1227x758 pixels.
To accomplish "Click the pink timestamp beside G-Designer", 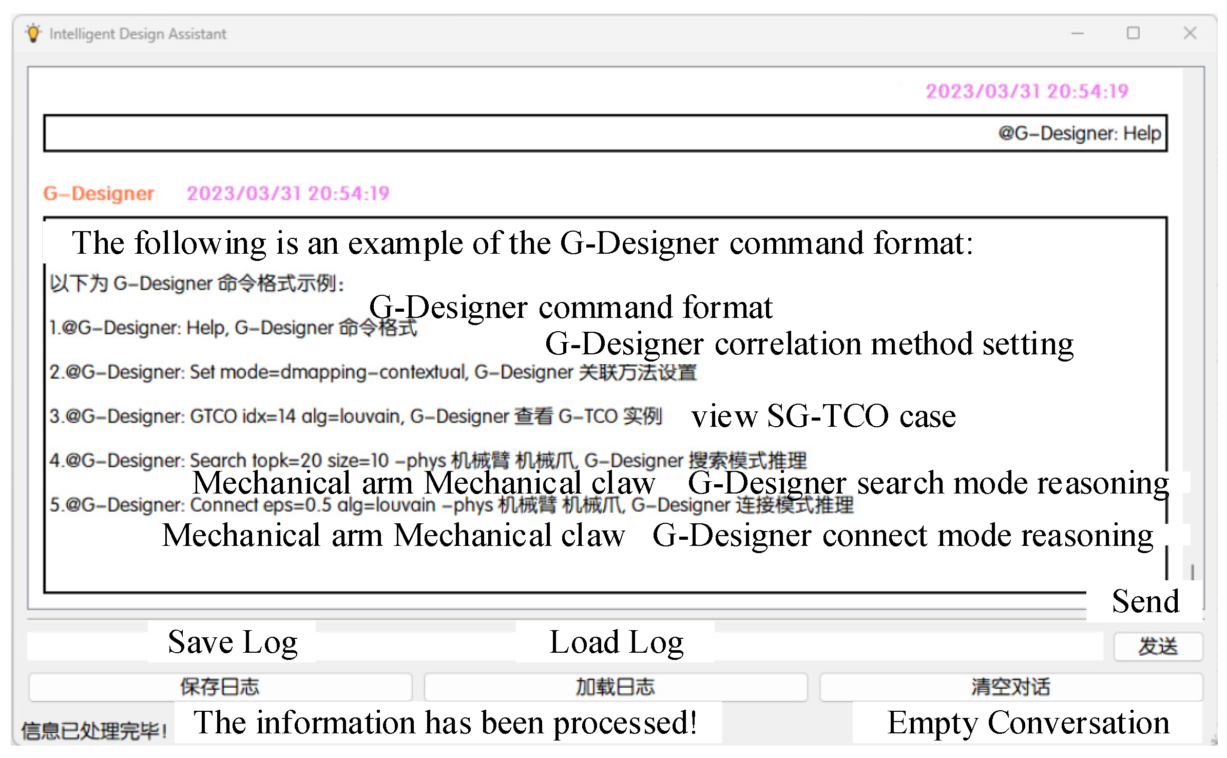I will [288, 194].
